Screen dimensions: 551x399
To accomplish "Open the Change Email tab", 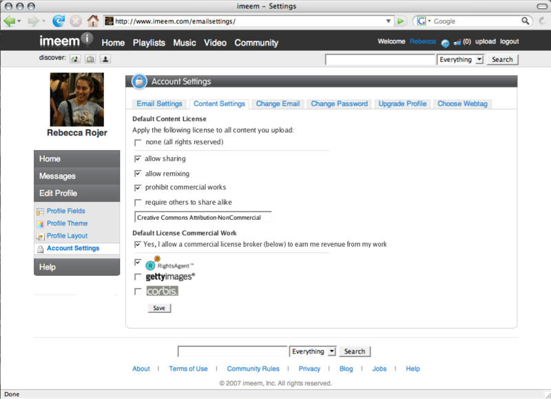I will coord(278,104).
